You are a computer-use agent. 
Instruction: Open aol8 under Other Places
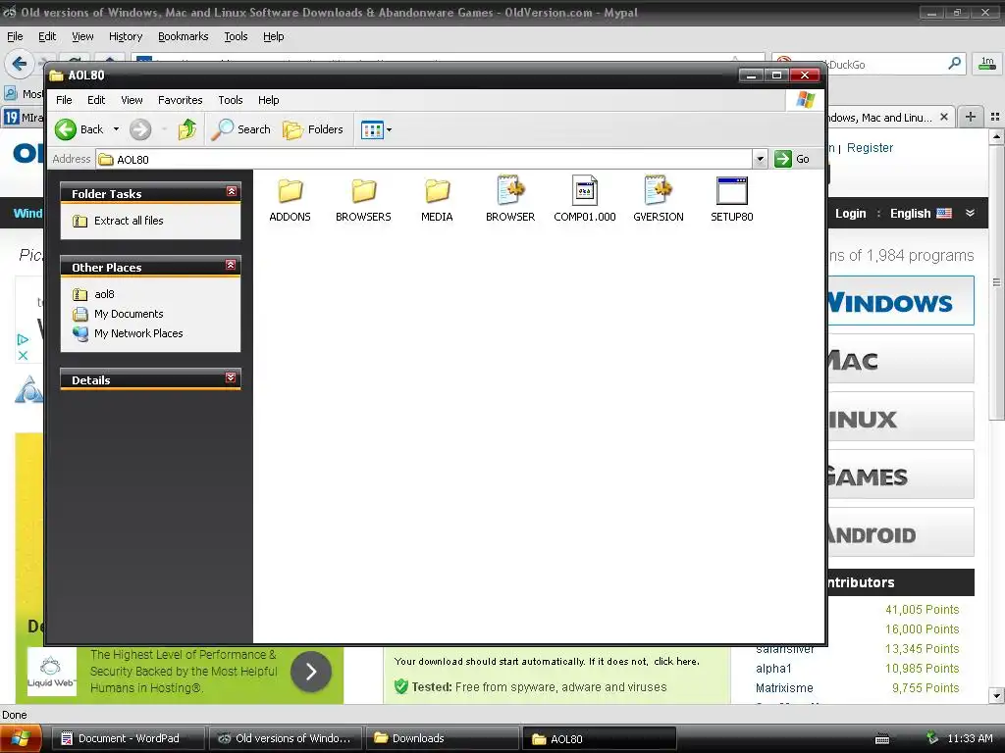point(104,294)
